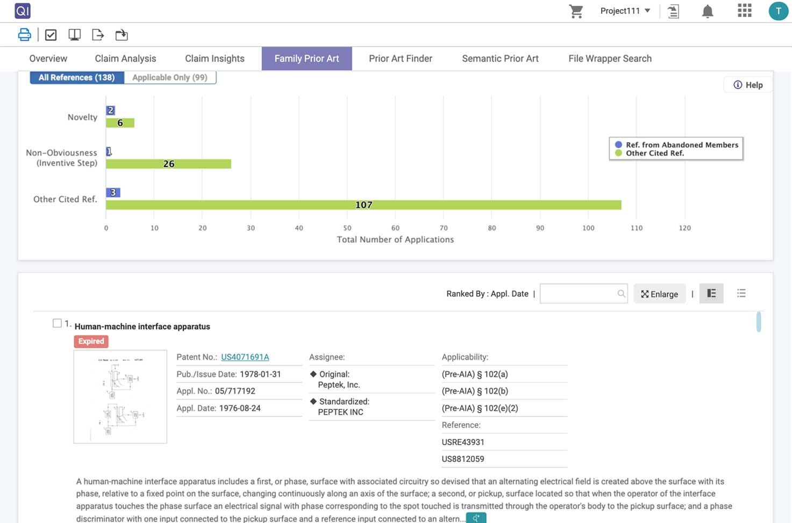Image resolution: width=792 pixels, height=523 pixels.
Task: Open the Human-machine interface apparatus title
Action: pos(142,326)
